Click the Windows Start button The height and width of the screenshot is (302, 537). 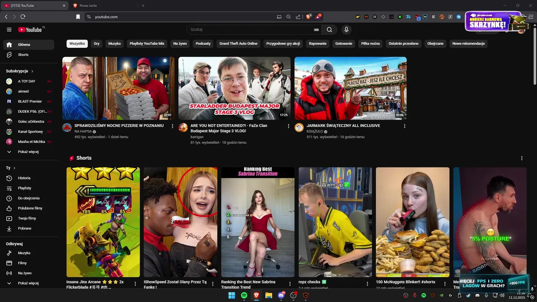click(232, 295)
